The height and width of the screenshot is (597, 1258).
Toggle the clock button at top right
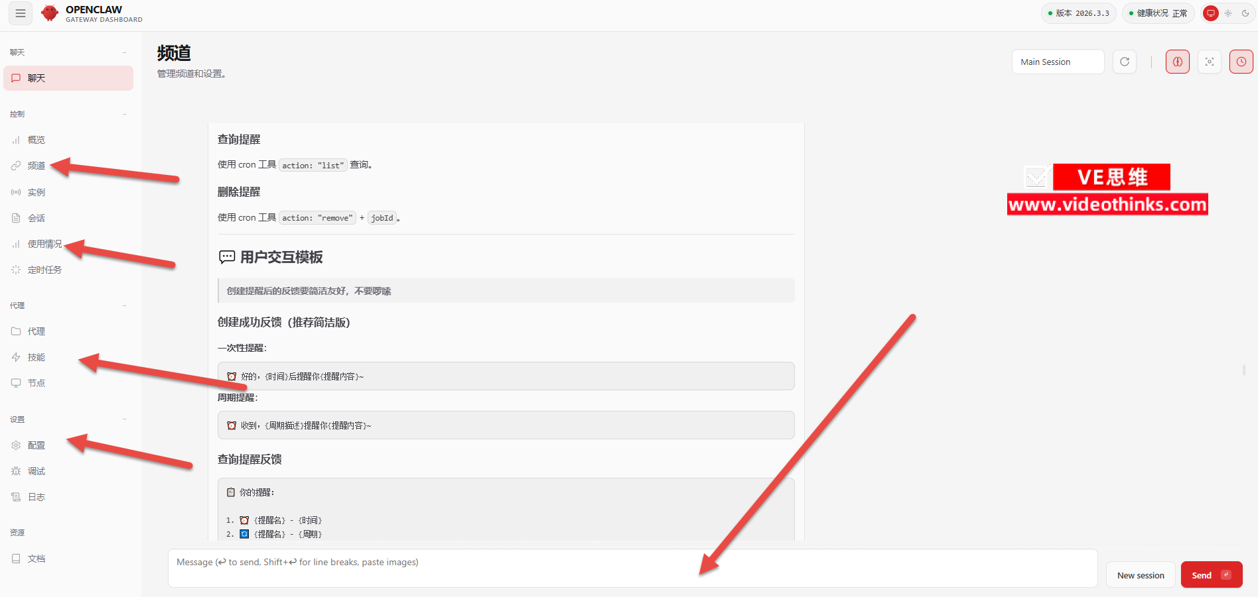tap(1241, 62)
